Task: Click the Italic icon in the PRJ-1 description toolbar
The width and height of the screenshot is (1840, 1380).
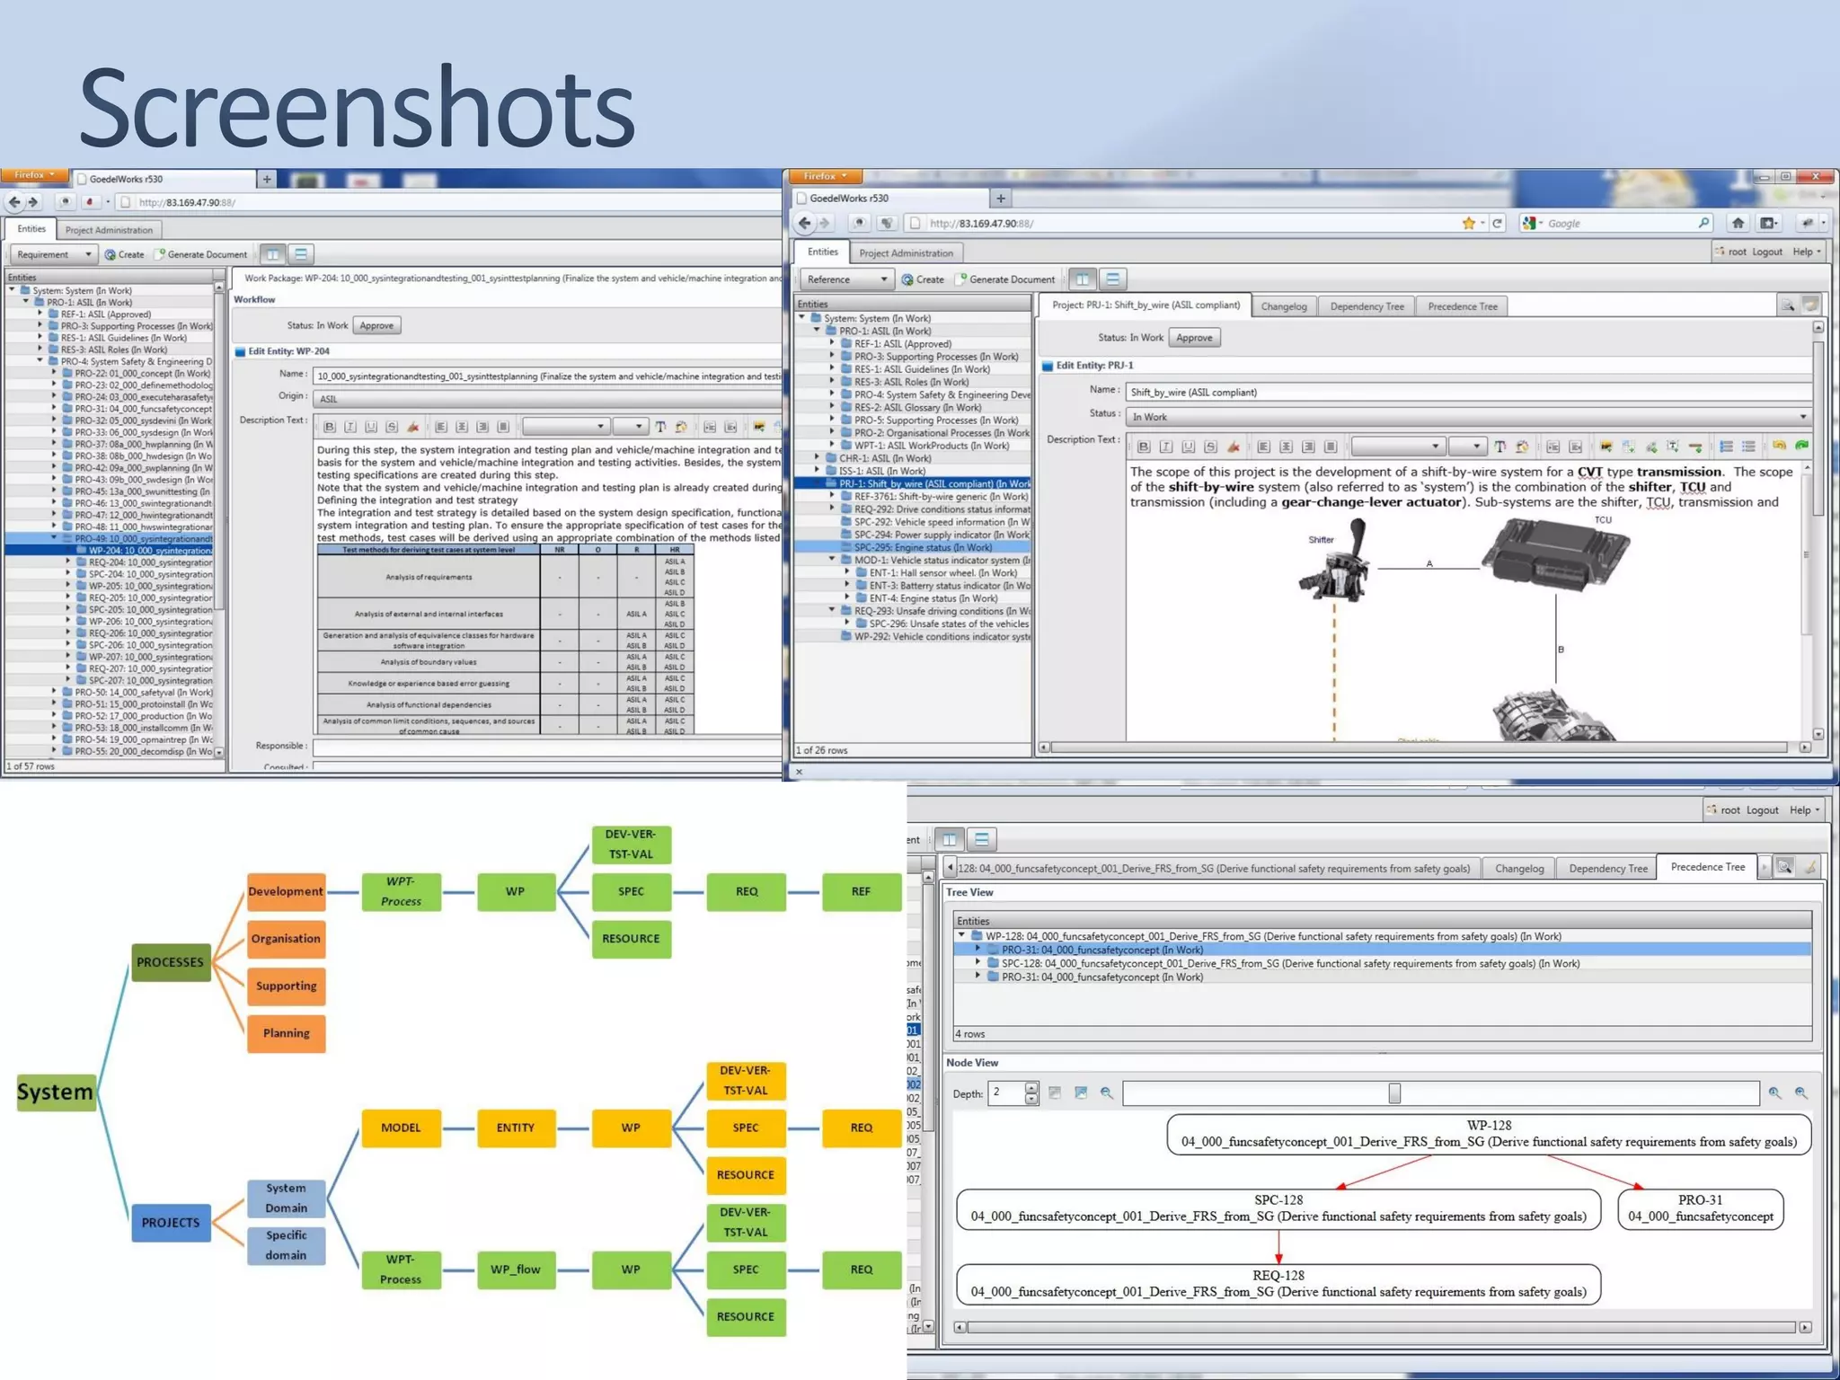Action: coord(1165,447)
